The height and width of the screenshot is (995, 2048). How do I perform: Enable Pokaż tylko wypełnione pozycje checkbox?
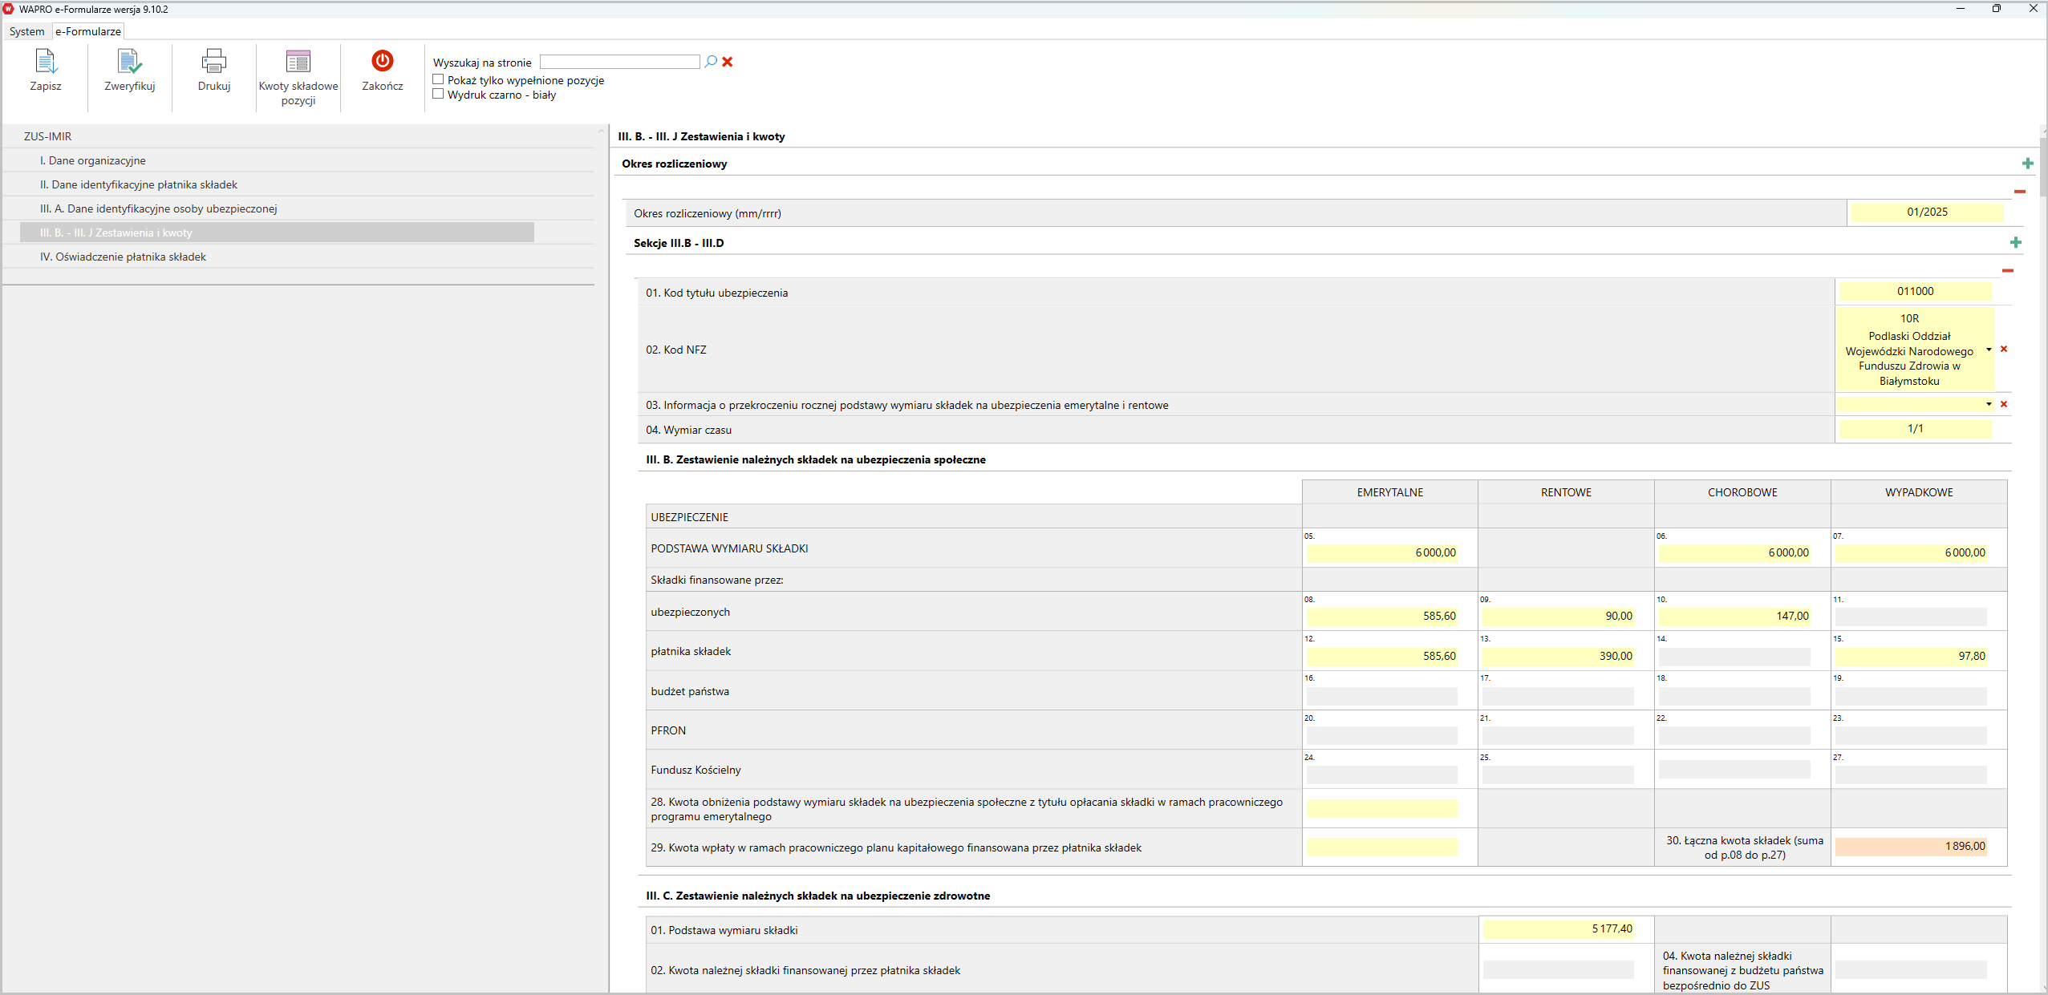[x=438, y=79]
